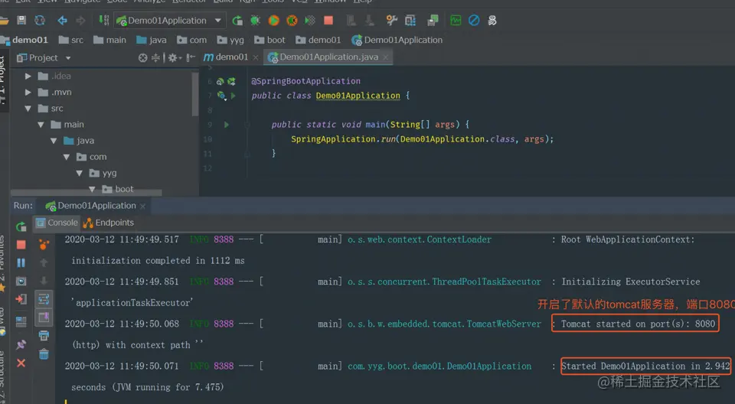Click the Save All toolbar icon
This screenshot has height=404, width=735.
point(21,20)
